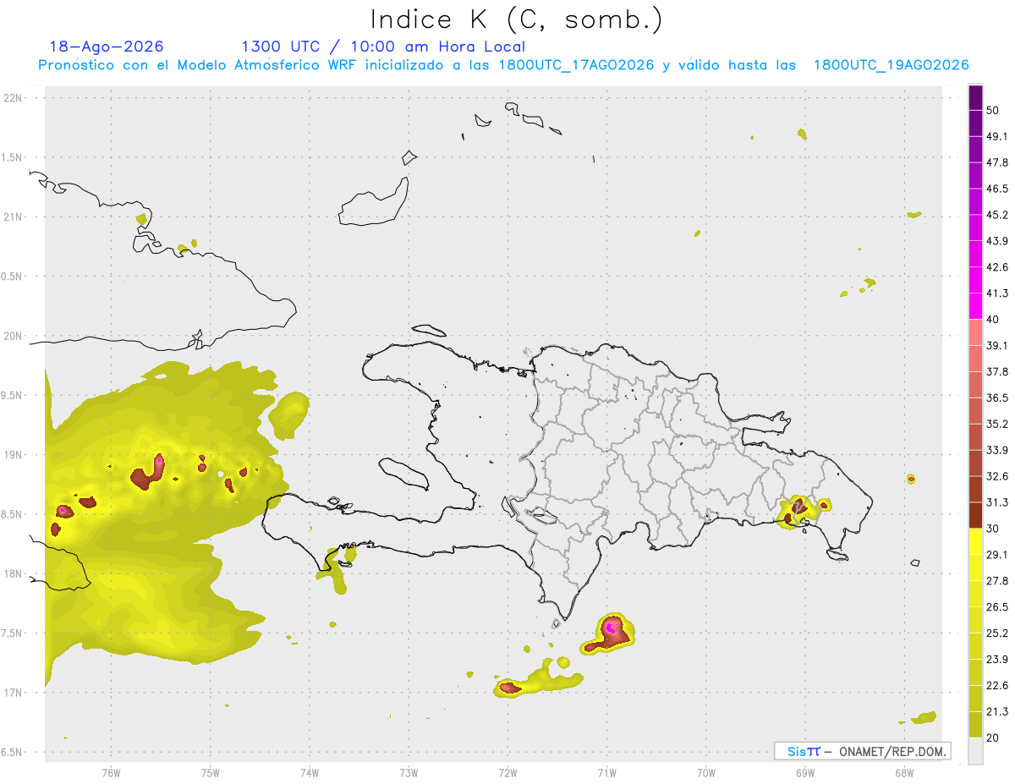Click the colorbar value 25.2
Viewport: 1015px width, 784px height.
click(997, 633)
